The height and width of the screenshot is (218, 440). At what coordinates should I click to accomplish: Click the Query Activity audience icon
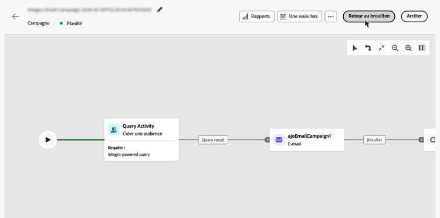(x=114, y=130)
